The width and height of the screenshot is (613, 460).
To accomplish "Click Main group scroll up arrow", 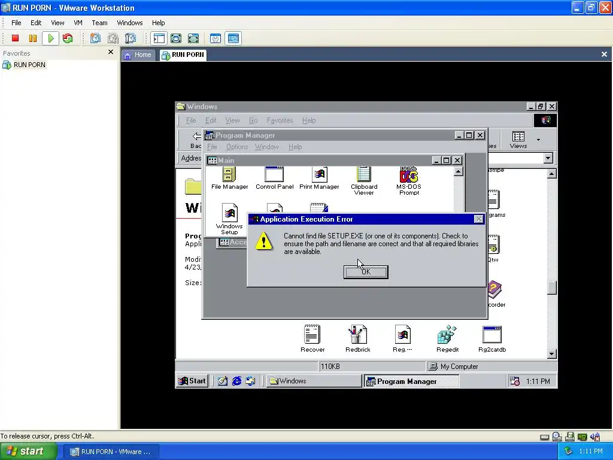I will click(458, 171).
